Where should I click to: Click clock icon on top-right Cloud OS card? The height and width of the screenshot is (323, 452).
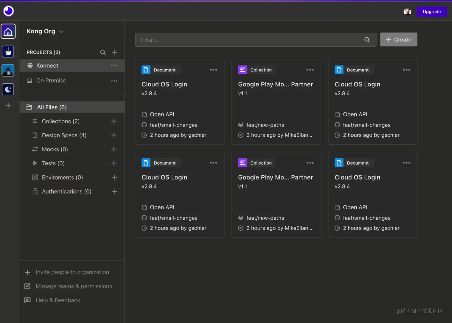point(337,135)
